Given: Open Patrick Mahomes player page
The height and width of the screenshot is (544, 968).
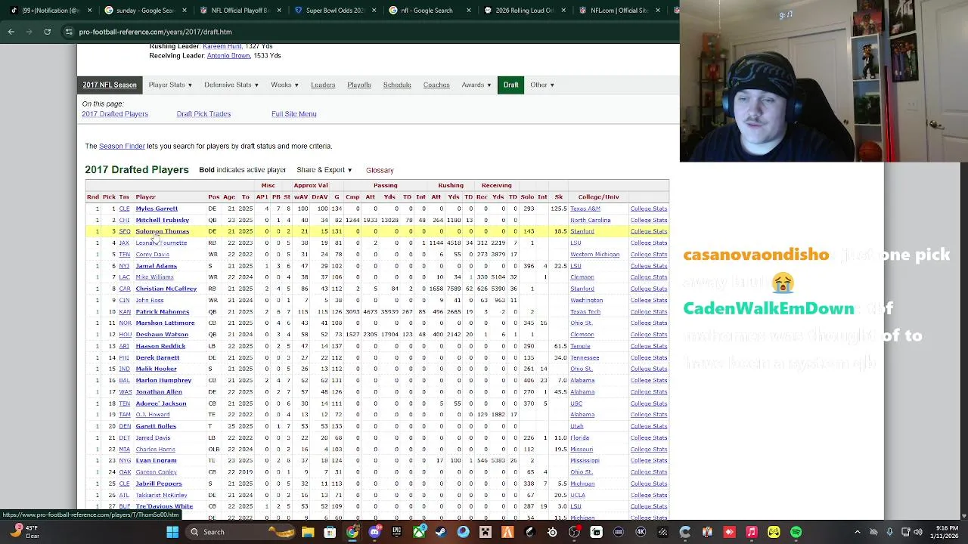Looking at the screenshot, I should coord(162,311).
